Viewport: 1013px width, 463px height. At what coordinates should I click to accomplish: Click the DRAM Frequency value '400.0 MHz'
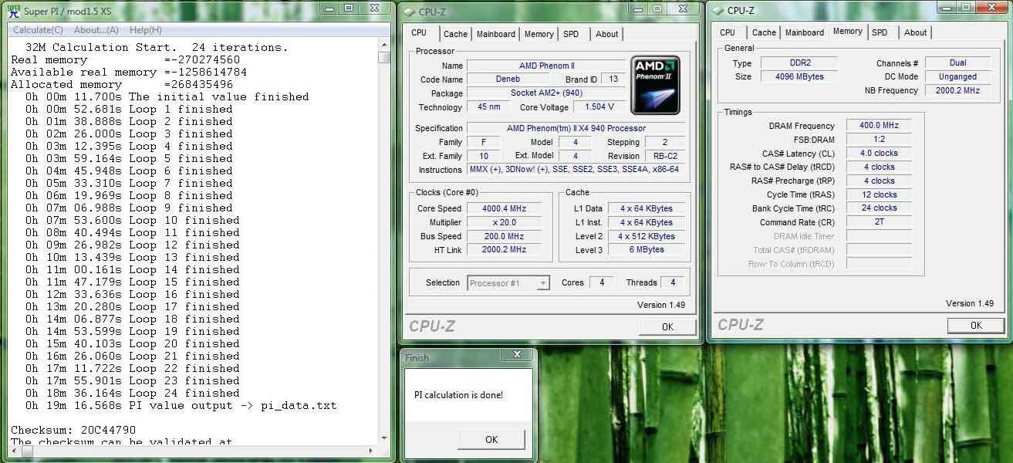pyautogui.click(x=880, y=126)
